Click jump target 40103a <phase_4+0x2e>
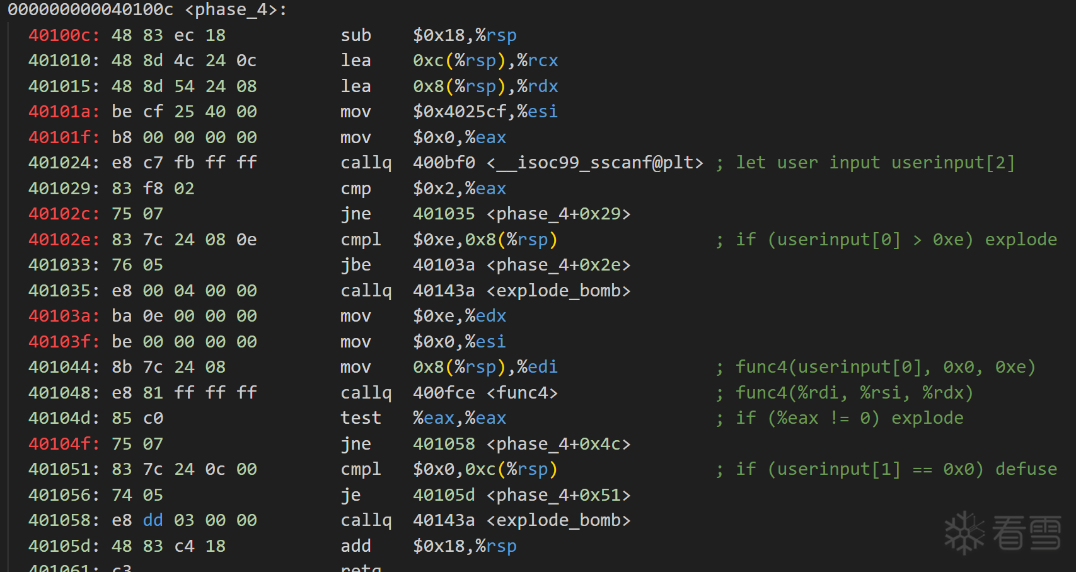 521,265
